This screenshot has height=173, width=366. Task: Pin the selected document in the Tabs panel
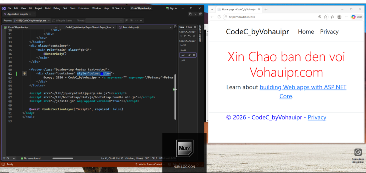(189, 55)
